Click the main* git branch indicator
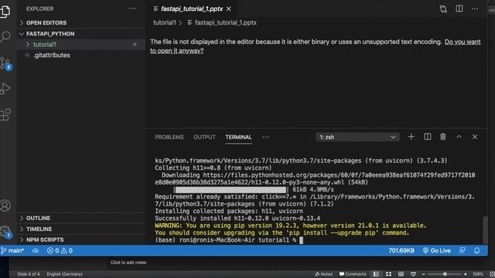 tap(12, 250)
